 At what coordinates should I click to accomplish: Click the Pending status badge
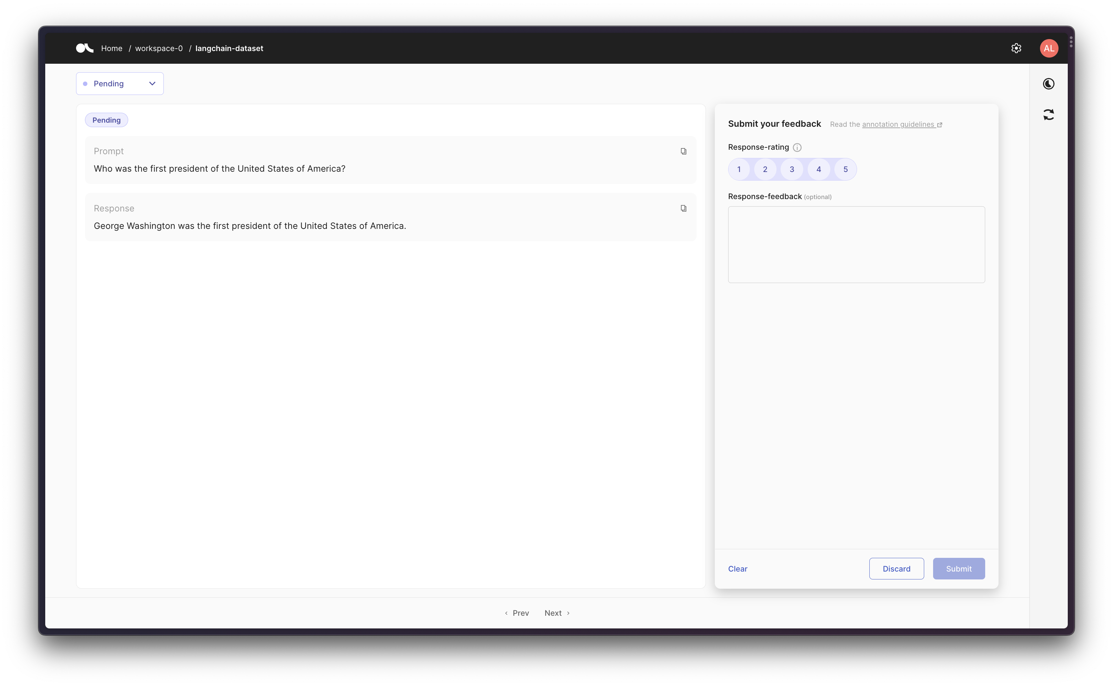pyautogui.click(x=106, y=120)
